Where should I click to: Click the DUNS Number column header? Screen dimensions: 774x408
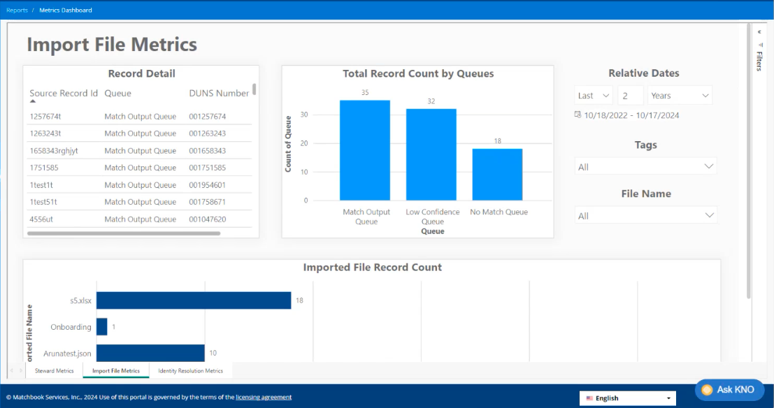coord(219,93)
